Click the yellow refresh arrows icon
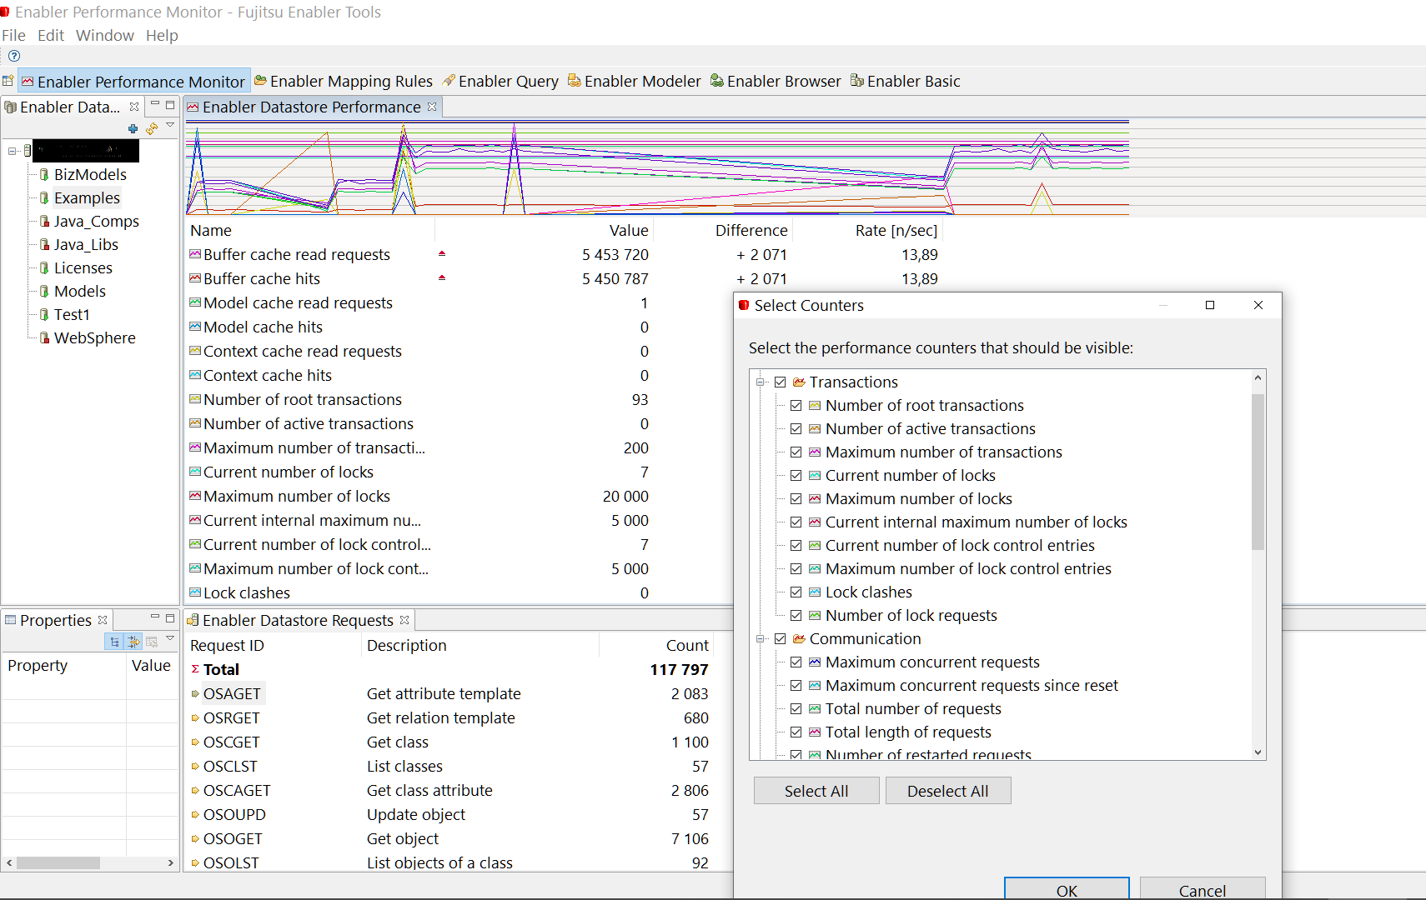The image size is (1426, 900). tap(151, 128)
